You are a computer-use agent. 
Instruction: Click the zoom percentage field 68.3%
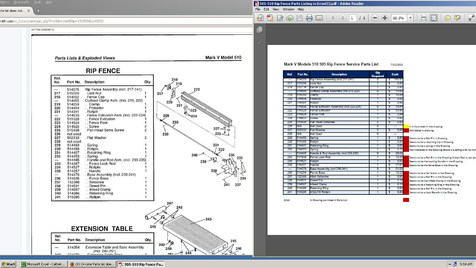coord(399,18)
